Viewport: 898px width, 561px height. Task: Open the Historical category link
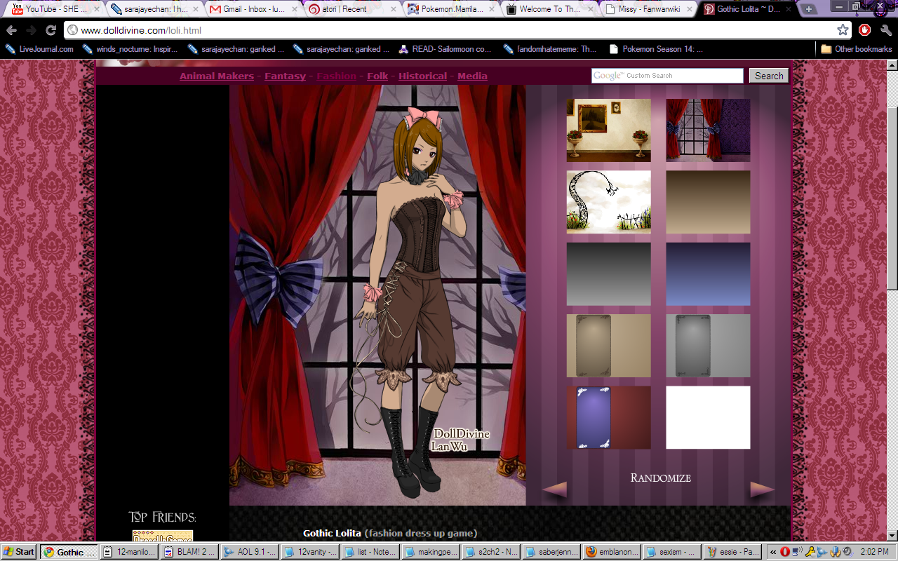click(x=422, y=76)
